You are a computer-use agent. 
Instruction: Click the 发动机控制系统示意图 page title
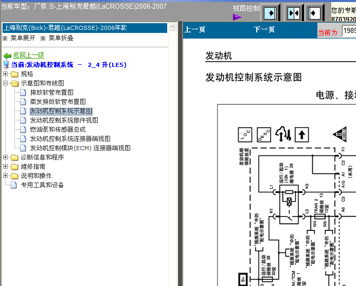coord(254,77)
